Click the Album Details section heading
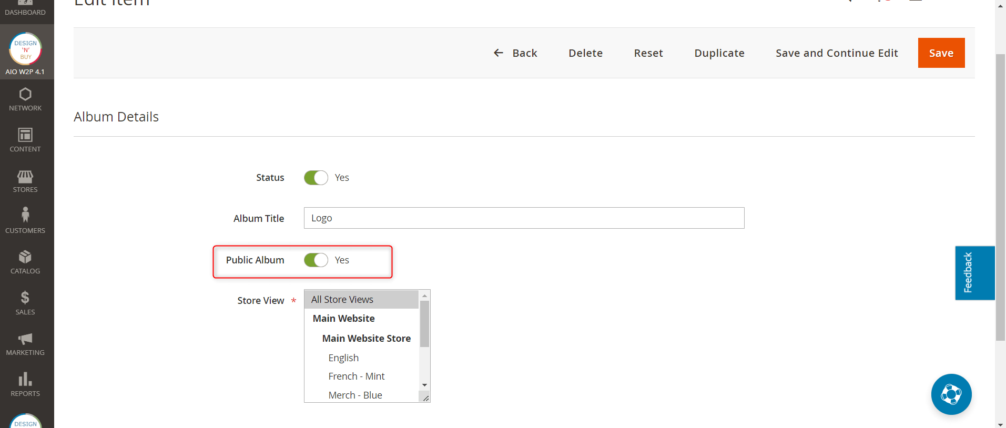The image size is (1006, 428). 116,117
